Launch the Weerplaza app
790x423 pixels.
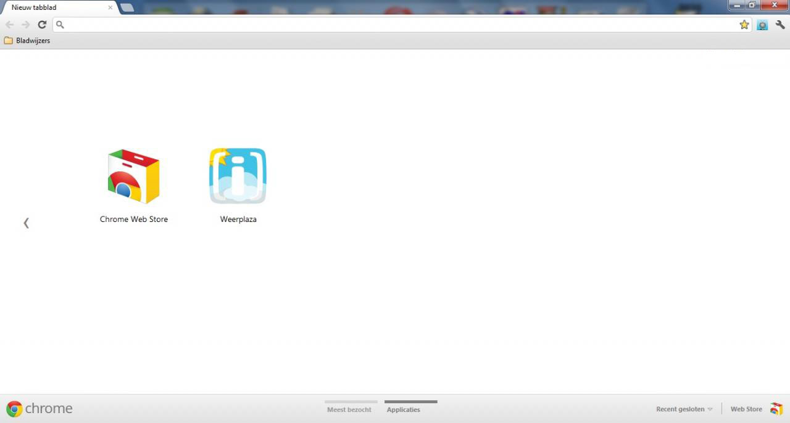coord(238,176)
